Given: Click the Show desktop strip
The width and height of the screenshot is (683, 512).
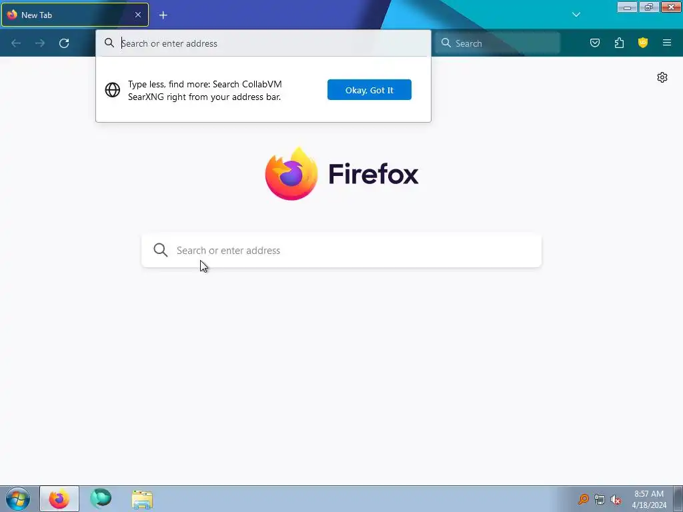Looking at the screenshot, I should coord(678,499).
